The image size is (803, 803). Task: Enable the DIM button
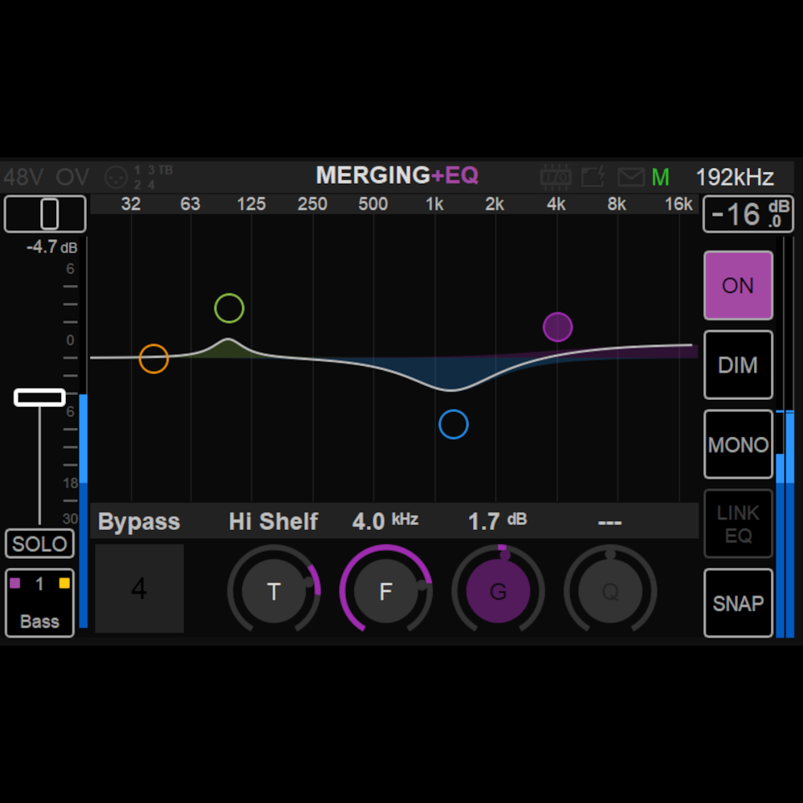(x=738, y=365)
